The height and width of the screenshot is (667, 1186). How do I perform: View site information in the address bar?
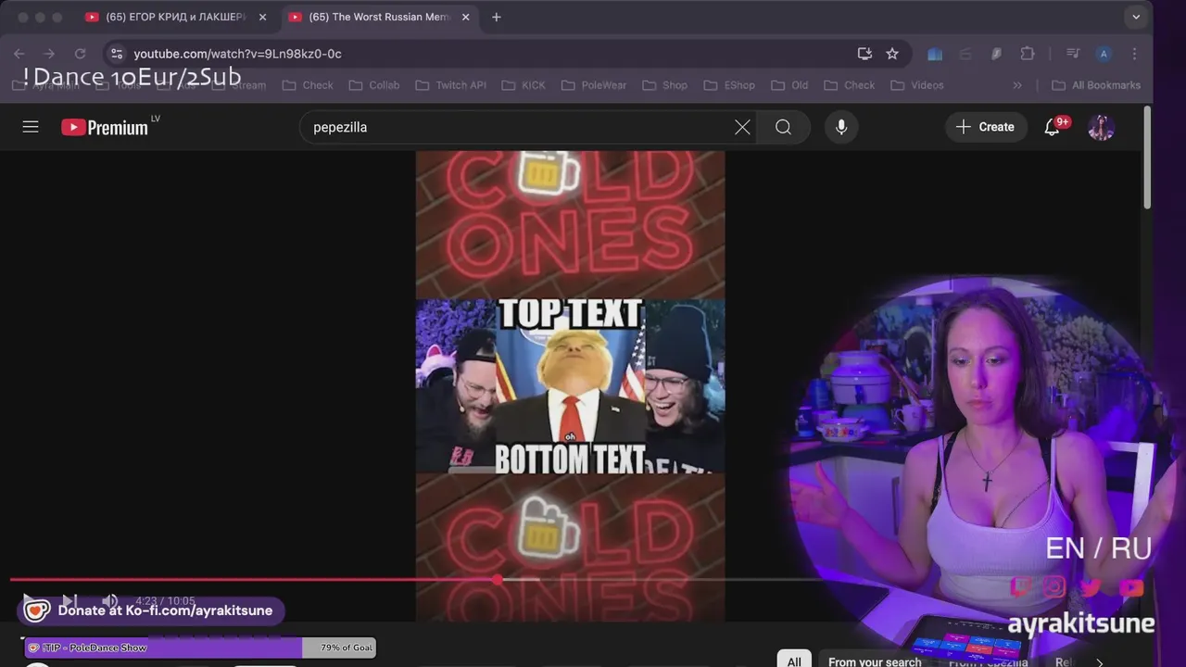tap(116, 54)
